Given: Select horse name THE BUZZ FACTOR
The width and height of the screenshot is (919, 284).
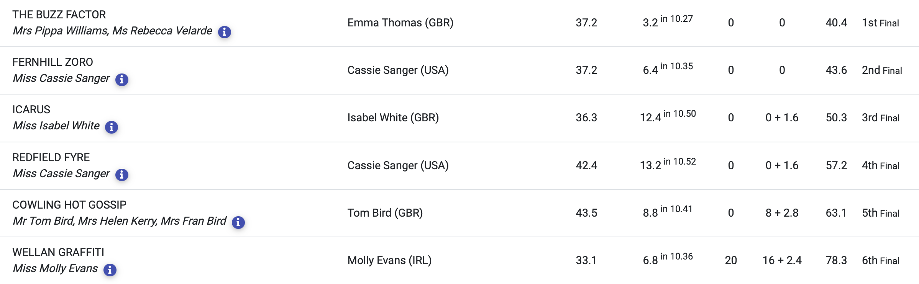Looking at the screenshot, I should pyautogui.click(x=59, y=15).
